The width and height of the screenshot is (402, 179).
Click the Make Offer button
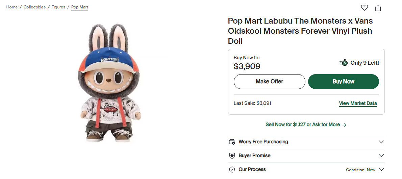coord(269,82)
